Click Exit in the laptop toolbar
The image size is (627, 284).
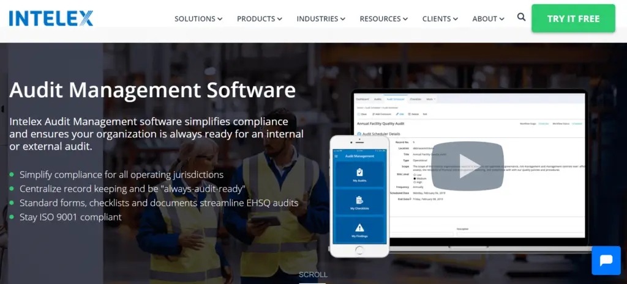click(425, 114)
